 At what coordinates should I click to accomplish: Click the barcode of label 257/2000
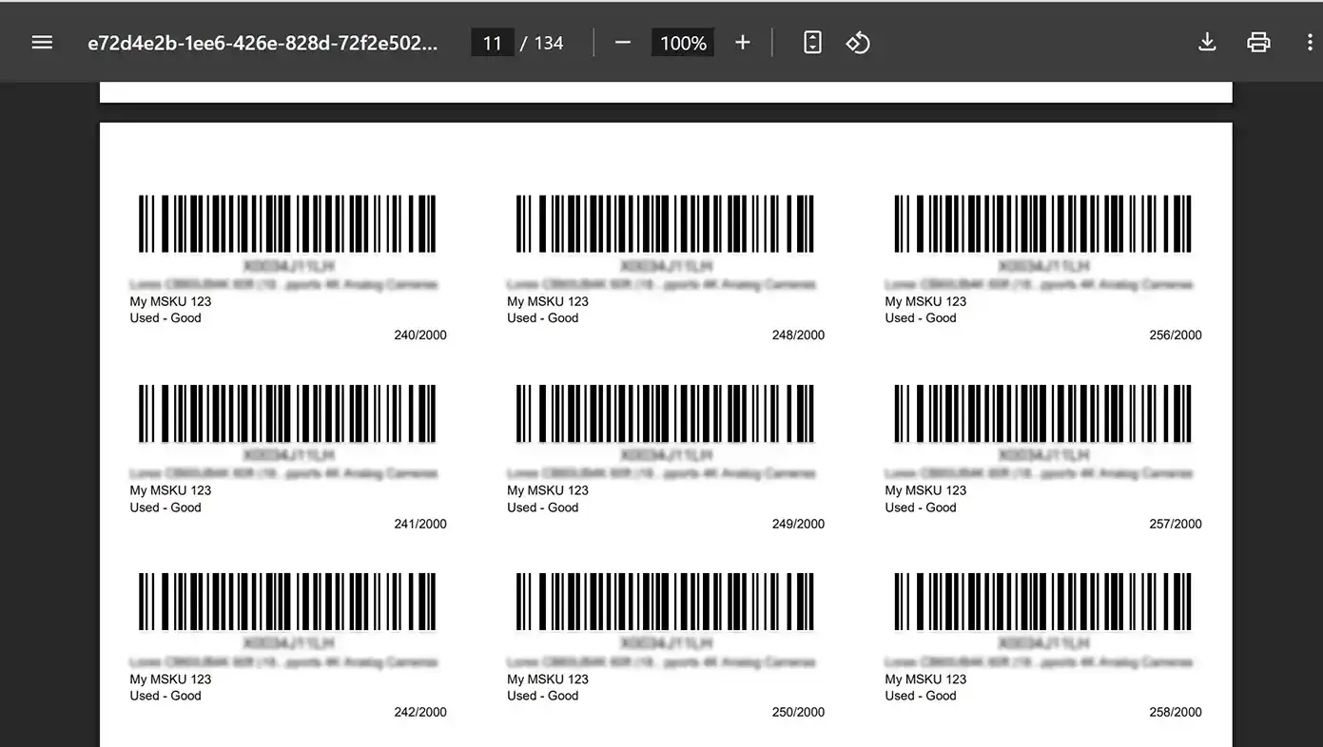pos(1042,412)
